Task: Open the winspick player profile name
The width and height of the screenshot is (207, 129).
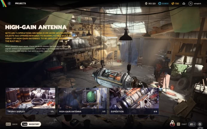Action: click(x=197, y=4)
